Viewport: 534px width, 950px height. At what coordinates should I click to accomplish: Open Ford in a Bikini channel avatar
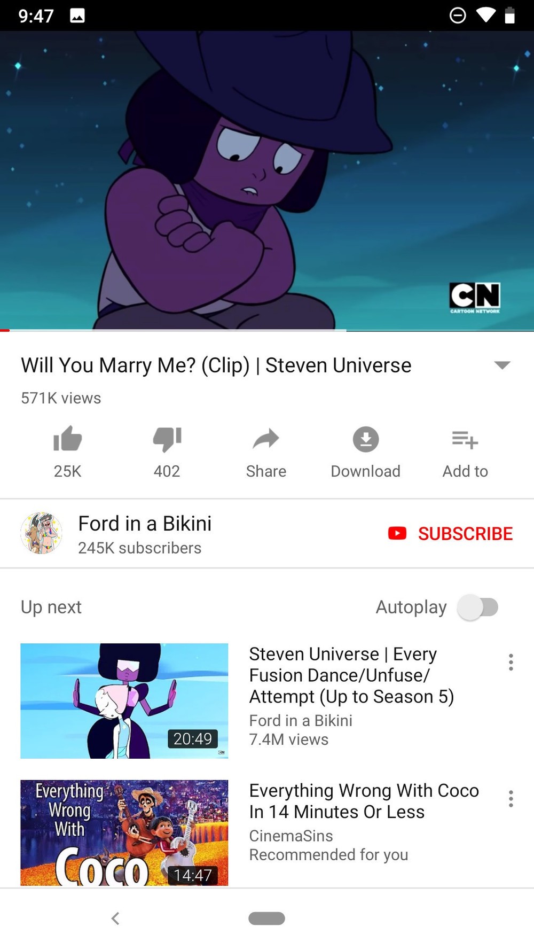pyautogui.click(x=41, y=533)
